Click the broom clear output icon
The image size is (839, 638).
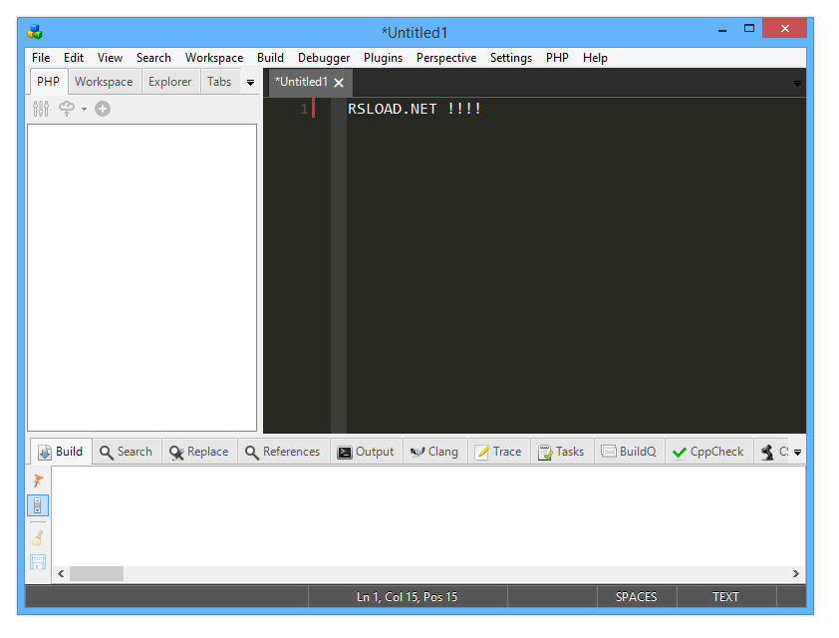[x=38, y=538]
